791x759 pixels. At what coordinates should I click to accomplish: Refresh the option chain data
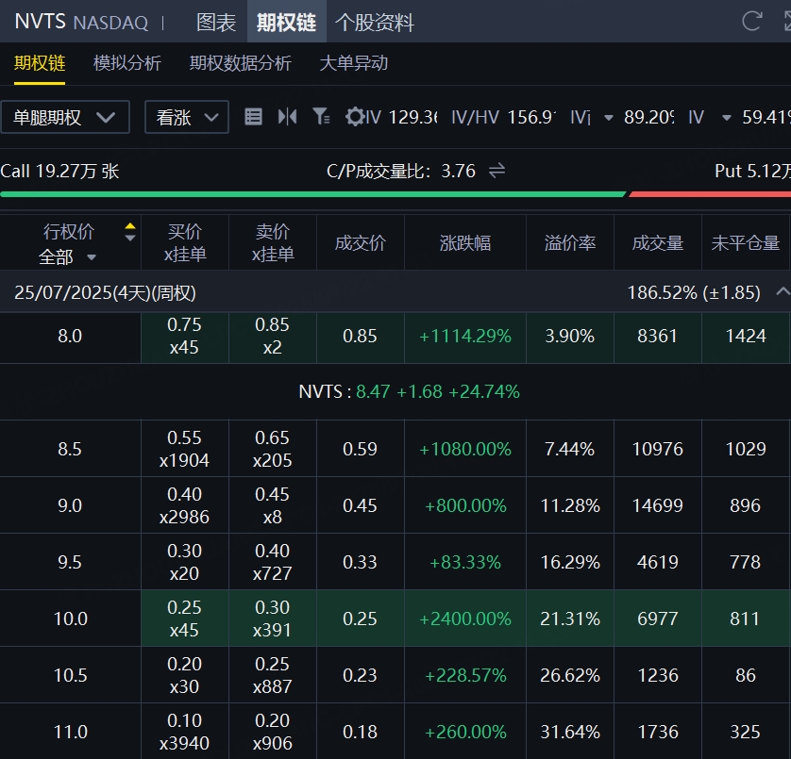pos(751,21)
